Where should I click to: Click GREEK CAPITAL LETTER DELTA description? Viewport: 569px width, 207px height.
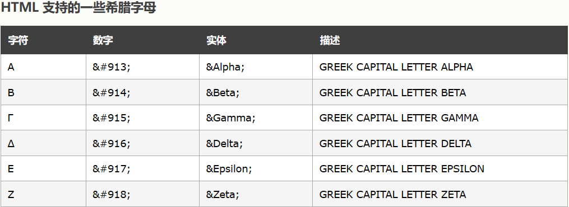pos(395,144)
